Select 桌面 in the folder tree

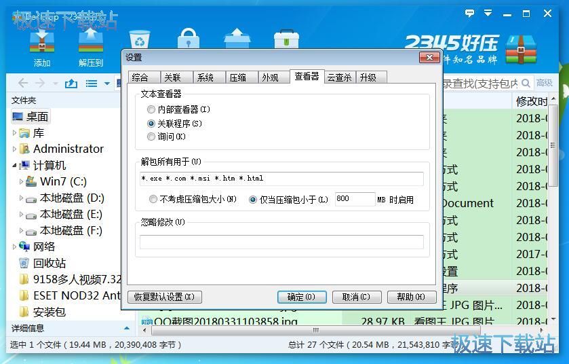[31, 117]
